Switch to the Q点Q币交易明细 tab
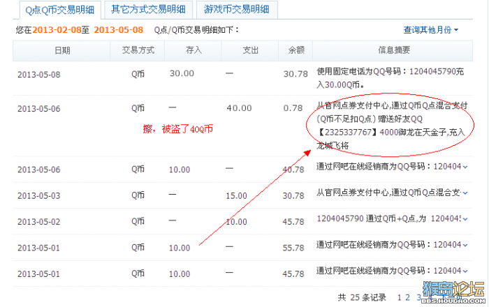Image resolution: width=489 pixels, height=307 pixels. pyautogui.click(x=60, y=10)
